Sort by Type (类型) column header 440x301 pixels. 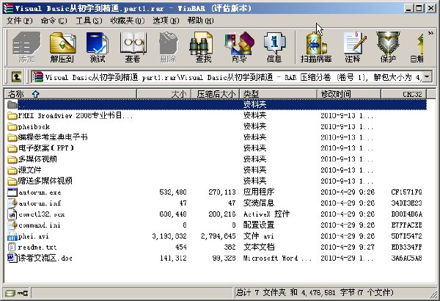pos(278,94)
